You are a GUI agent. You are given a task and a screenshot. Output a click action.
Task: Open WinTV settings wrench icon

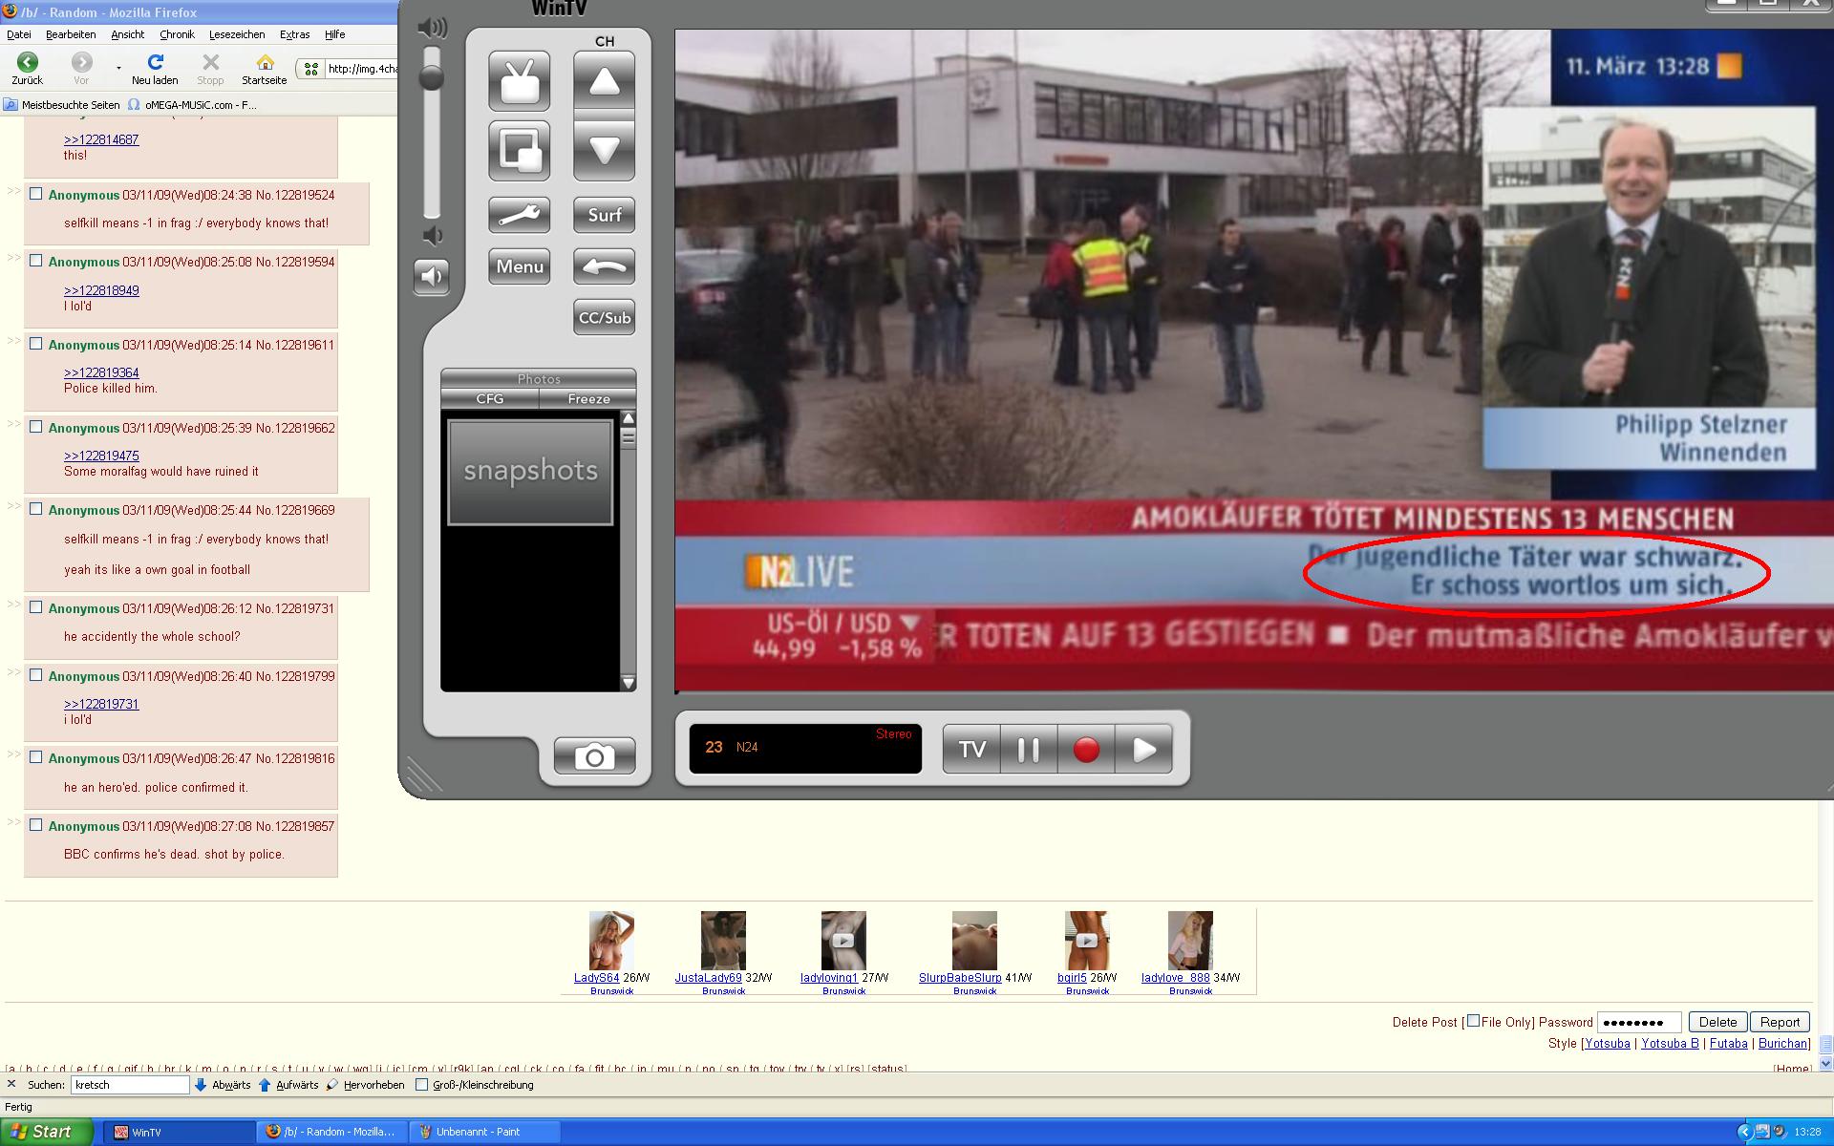click(519, 215)
